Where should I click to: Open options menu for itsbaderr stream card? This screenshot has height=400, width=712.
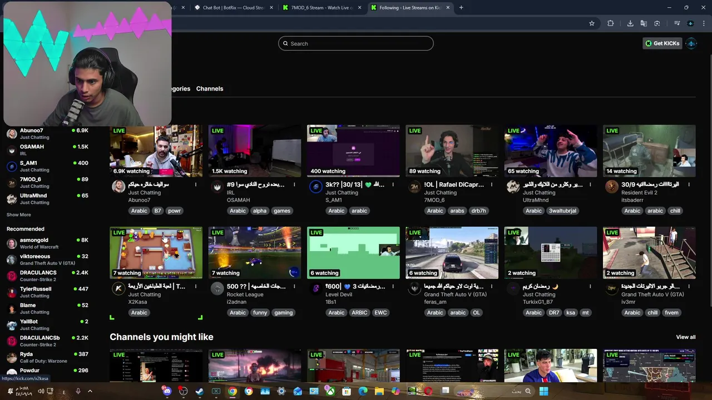[x=689, y=184]
